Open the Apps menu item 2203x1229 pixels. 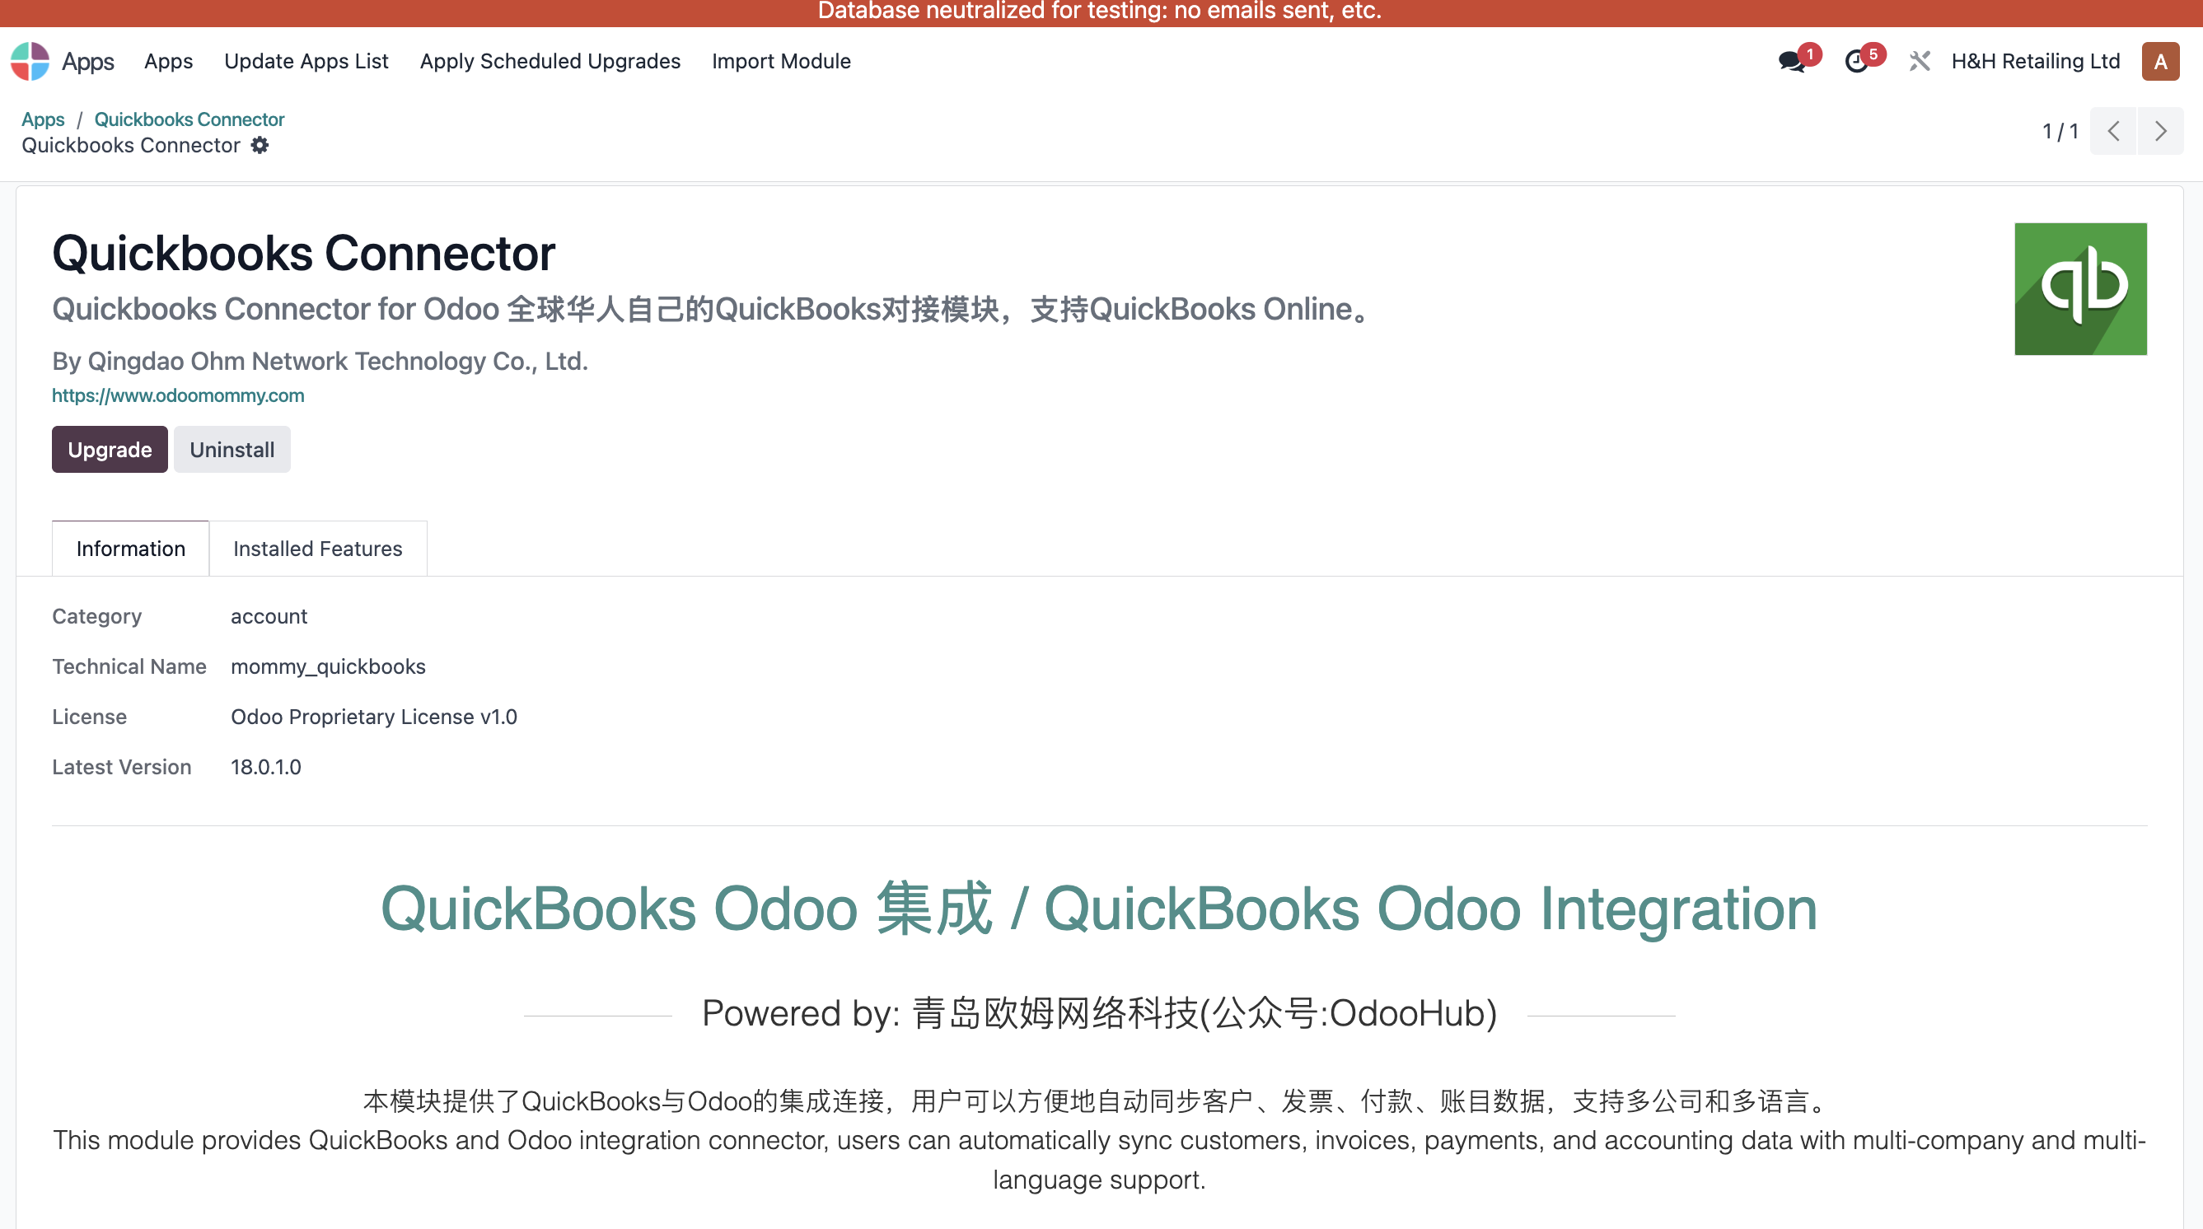click(x=168, y=62)
